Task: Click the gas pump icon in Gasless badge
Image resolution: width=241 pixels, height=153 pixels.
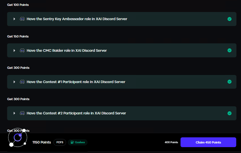Action: (72, 142)
